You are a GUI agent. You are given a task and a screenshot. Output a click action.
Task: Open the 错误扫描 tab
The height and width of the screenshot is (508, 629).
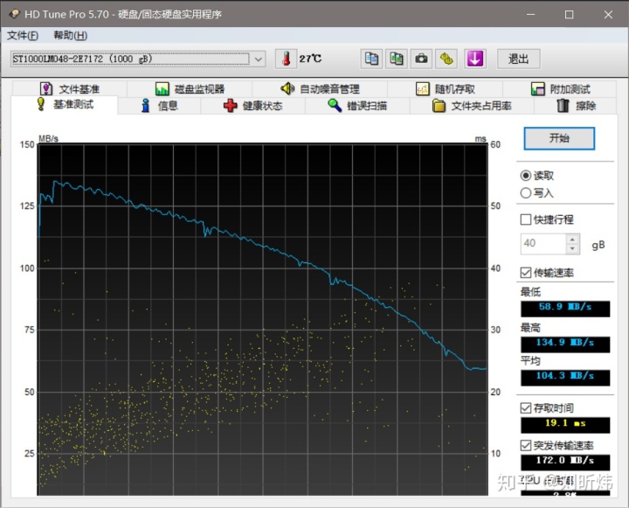pos(357,106)
